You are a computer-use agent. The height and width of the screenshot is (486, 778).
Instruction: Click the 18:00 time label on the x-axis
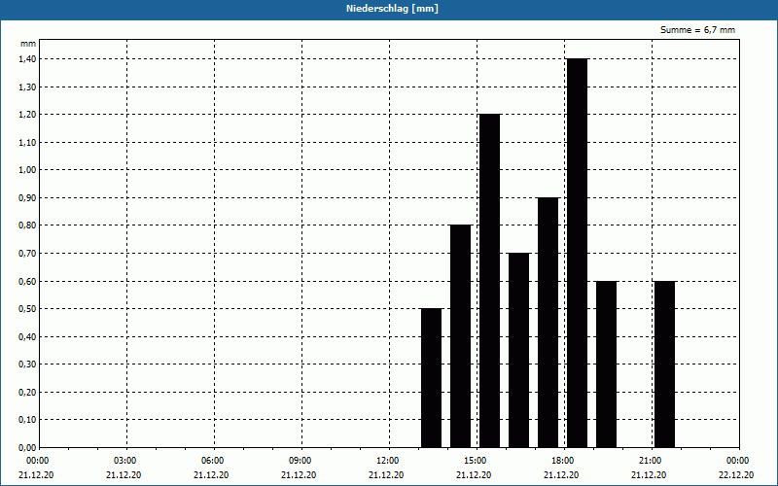pyautogui.click(x=562, y=461)
